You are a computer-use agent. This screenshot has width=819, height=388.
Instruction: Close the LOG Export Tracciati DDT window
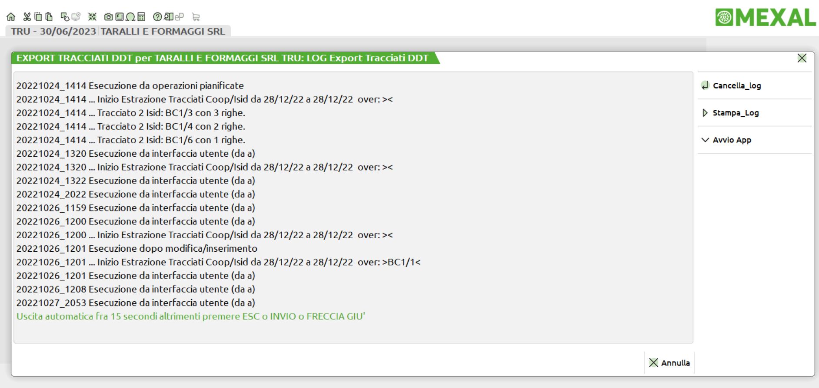[802, 58]
